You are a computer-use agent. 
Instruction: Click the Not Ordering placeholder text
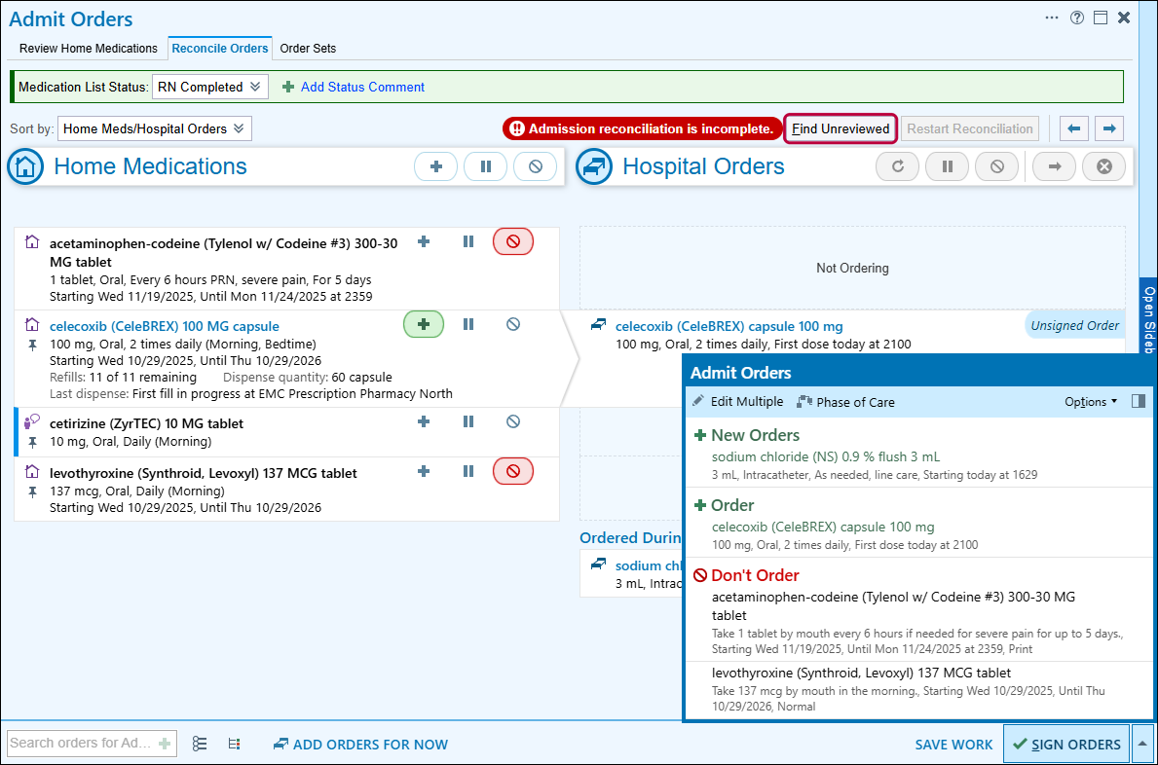852,268
